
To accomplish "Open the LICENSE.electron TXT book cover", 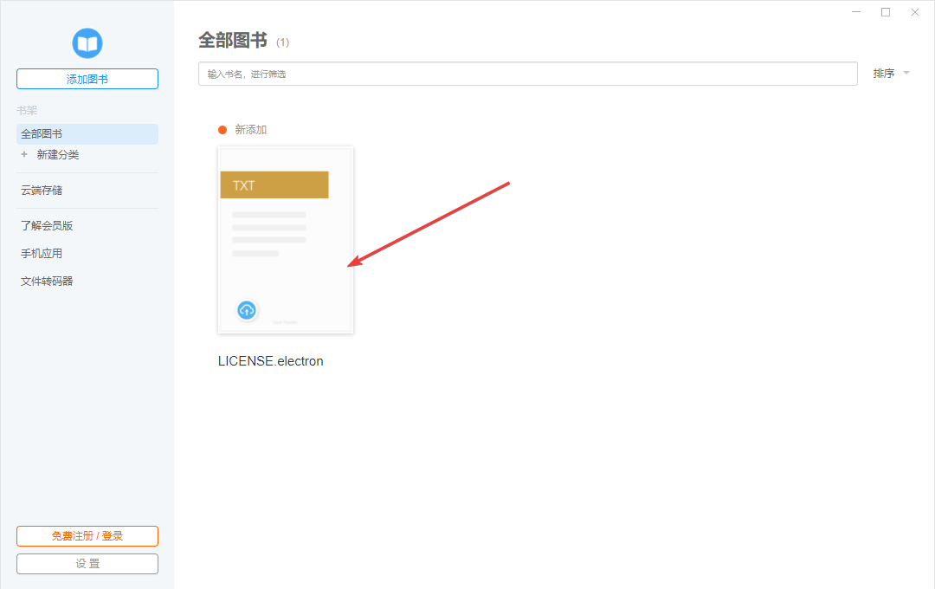I will click(286, 240).
